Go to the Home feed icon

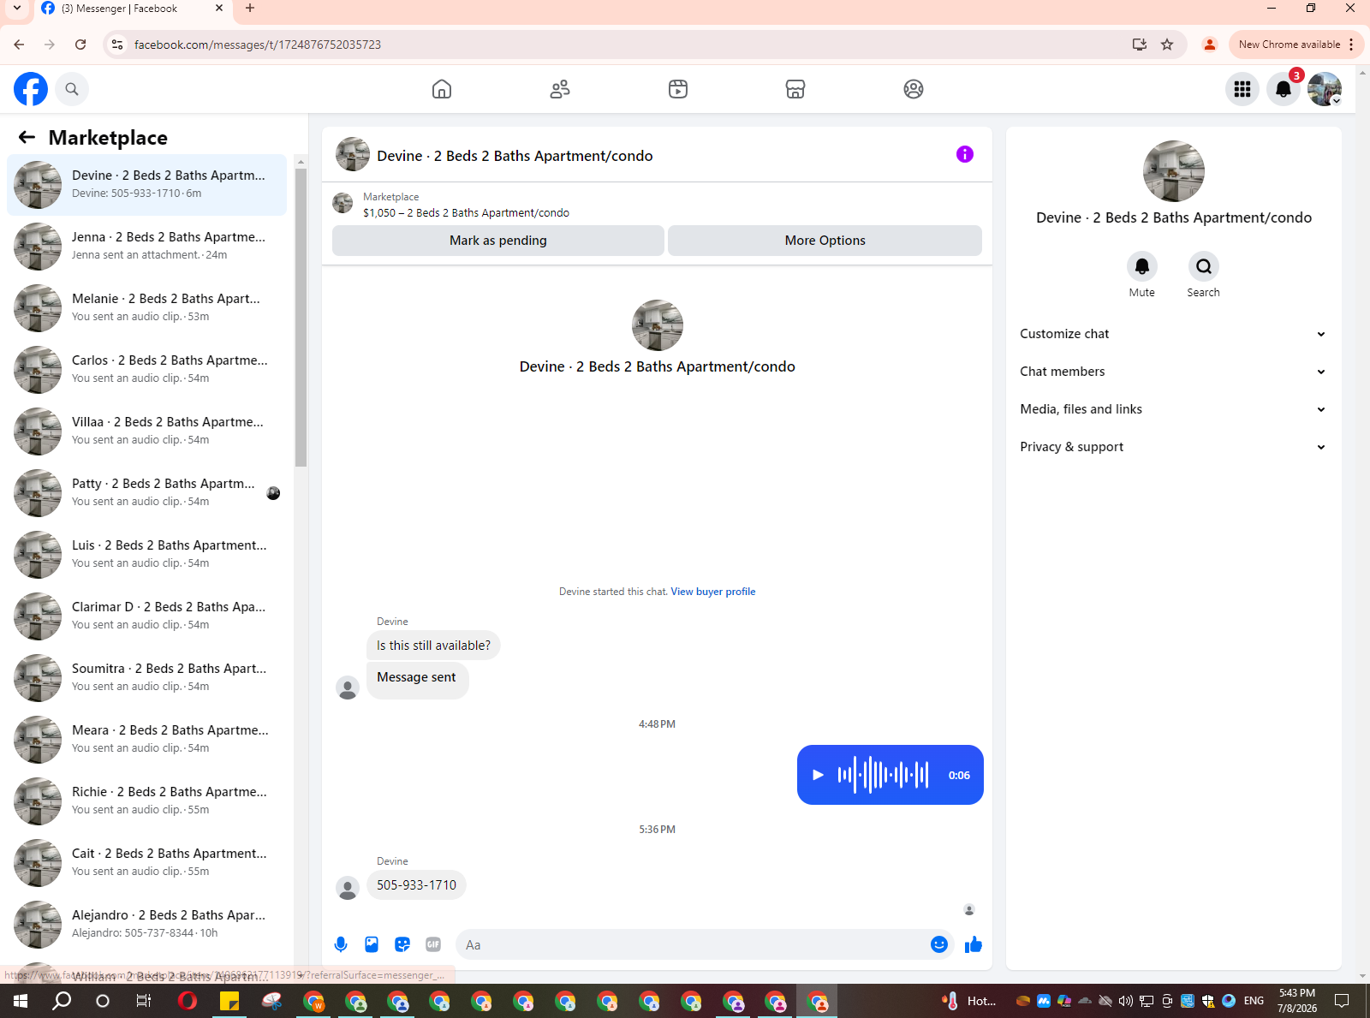click(442, 89)
